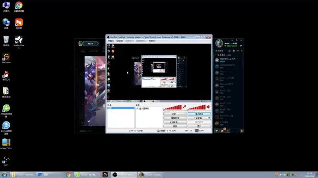Open the Tencent QQ penguin desktop shortcut
318x178 pixels.
point(6,76)
